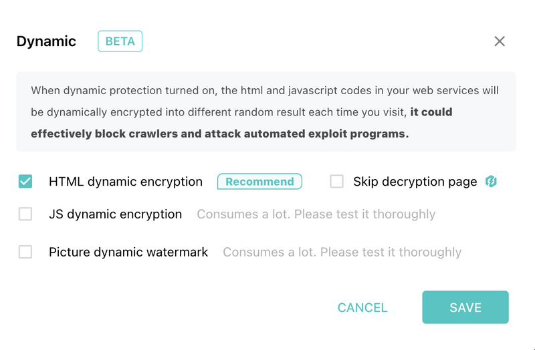This screenshot has height=350, width=535.
Task: Tick the Picture dynamic watermark checkbox
Action: 25,252
